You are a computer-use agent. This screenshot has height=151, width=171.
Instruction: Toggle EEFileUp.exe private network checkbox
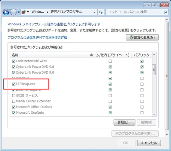pos(110,84)
